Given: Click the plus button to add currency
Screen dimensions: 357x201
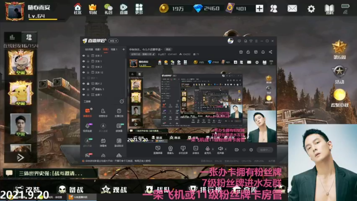Looking at the screenshot, I should tap(259, 8).
